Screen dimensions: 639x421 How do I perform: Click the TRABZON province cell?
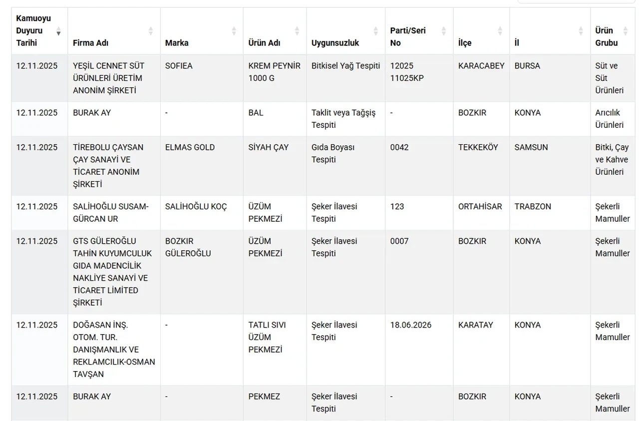[x=533, y=206]
